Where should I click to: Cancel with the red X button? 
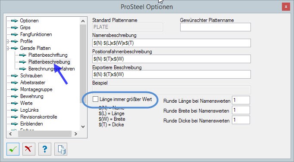pos(29,149)
